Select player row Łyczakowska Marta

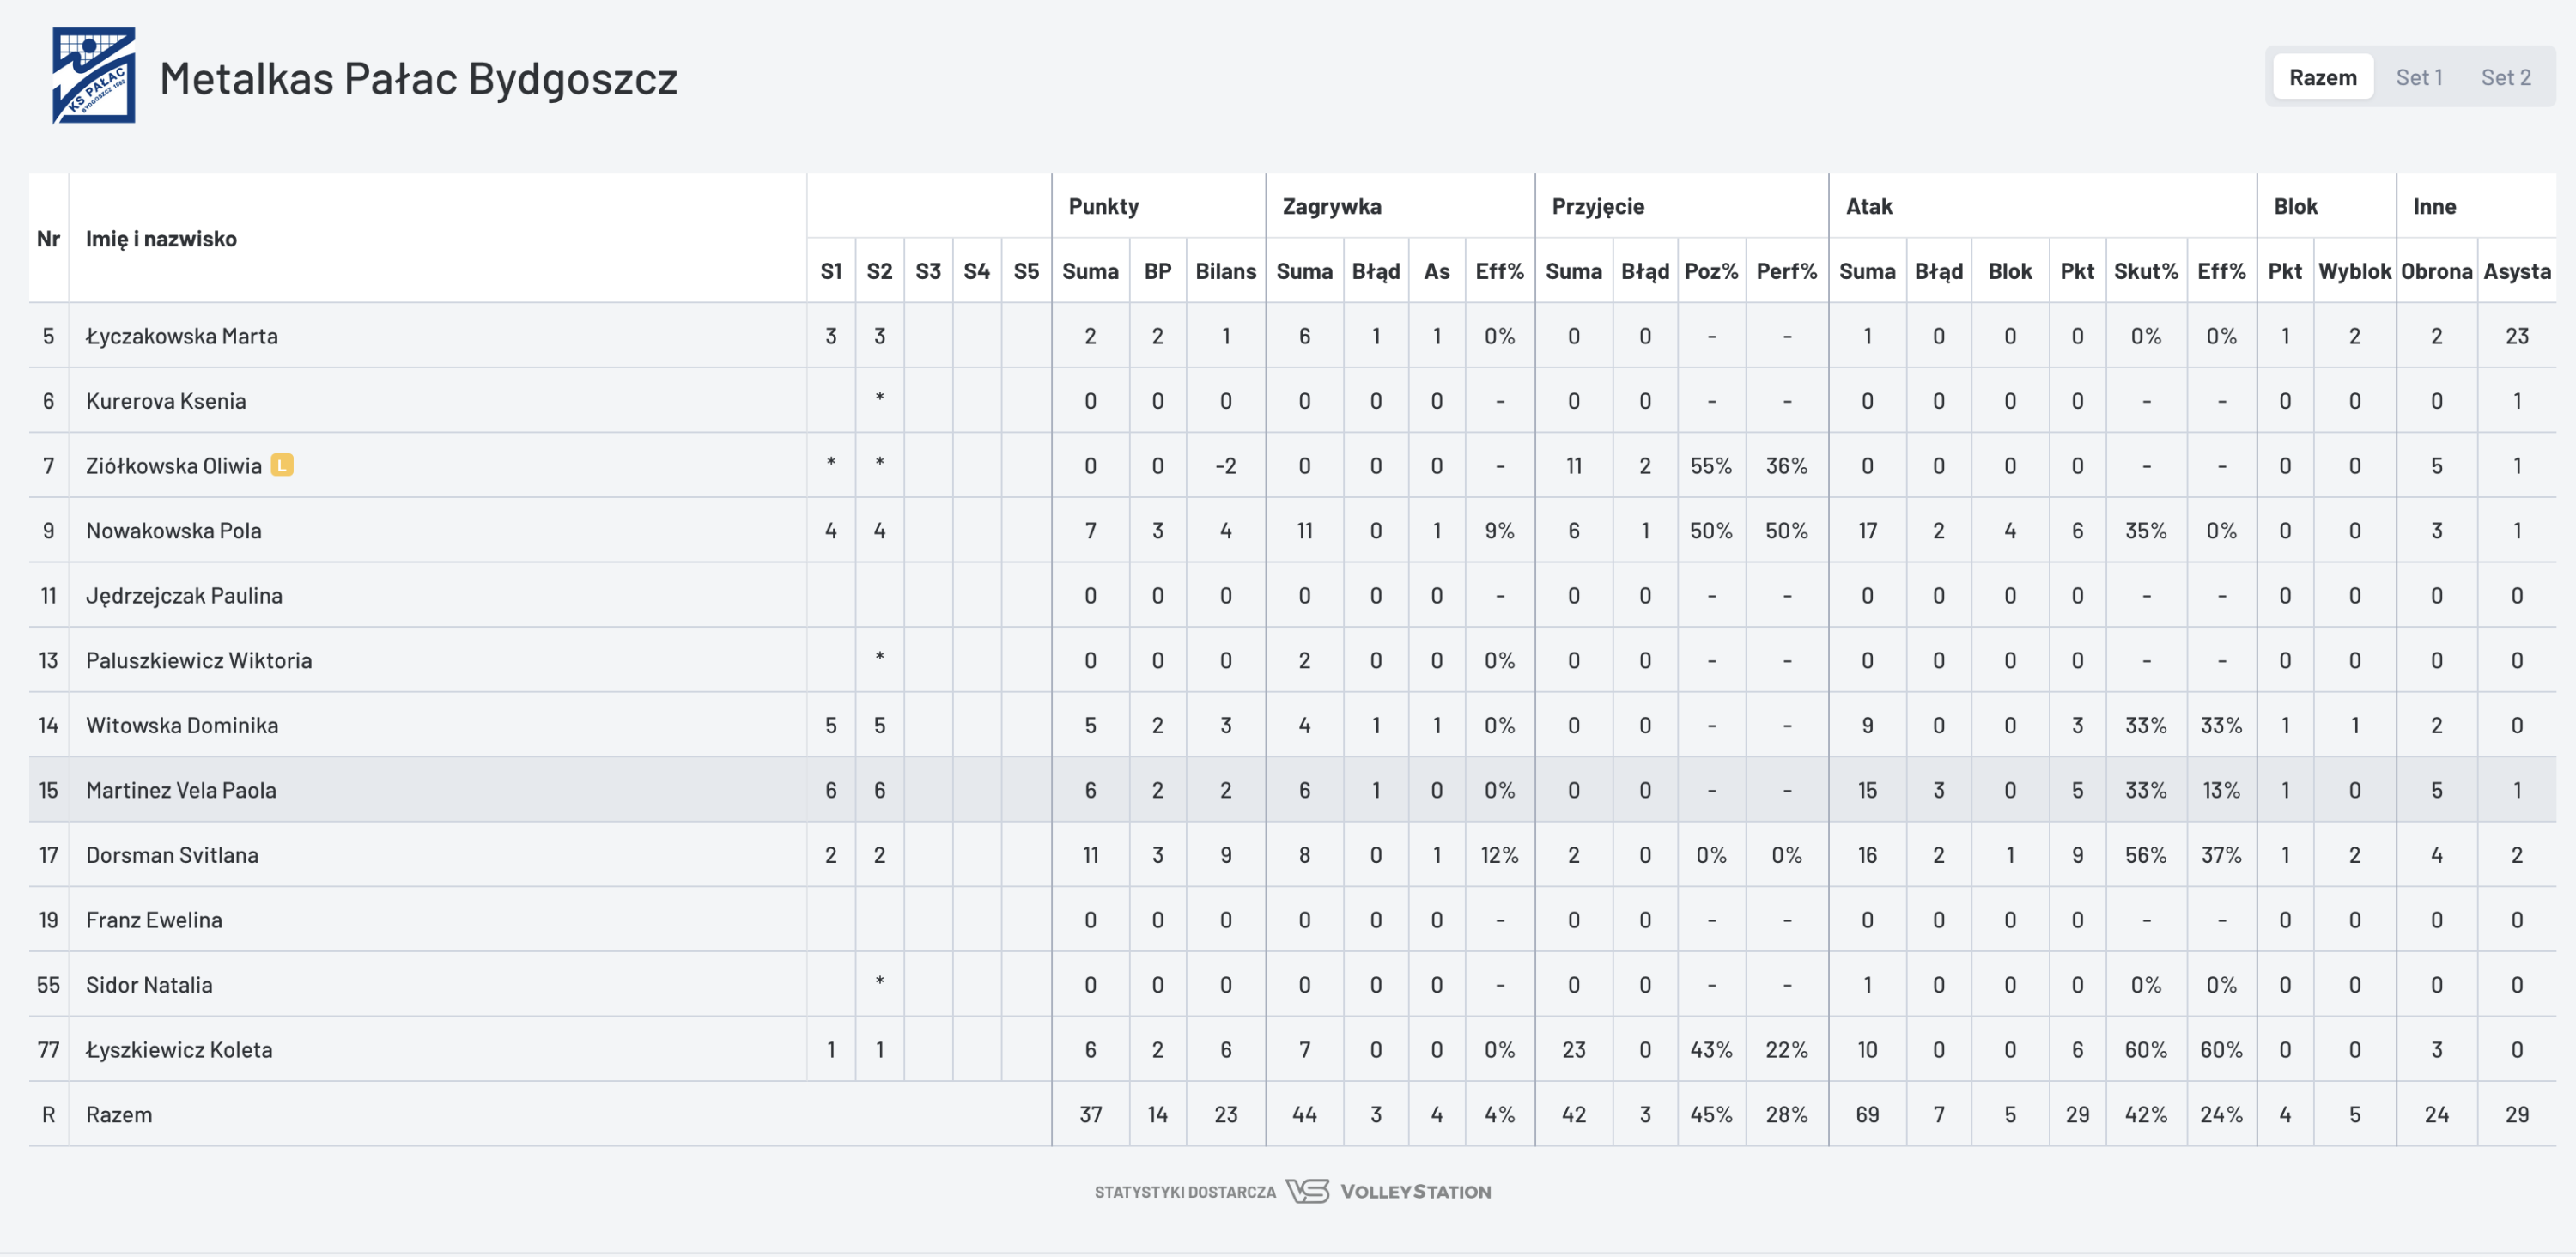[x=182, y=336]
